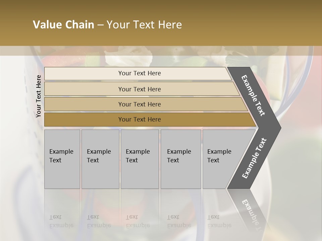
Task: Select the first gray "Example Text" box
Action: (x=62, y=159)
